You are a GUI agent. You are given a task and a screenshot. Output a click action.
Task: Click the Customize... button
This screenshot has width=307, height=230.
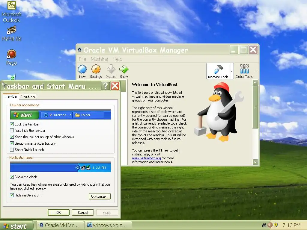(100, 196)
